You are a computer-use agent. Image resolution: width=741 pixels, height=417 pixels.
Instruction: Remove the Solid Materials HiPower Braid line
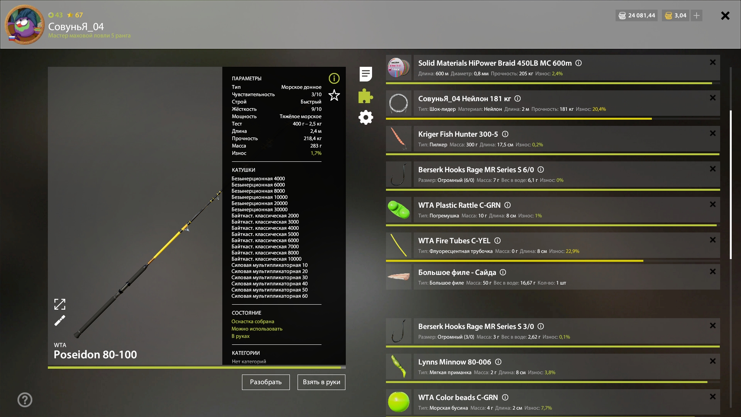click(712, 62)
